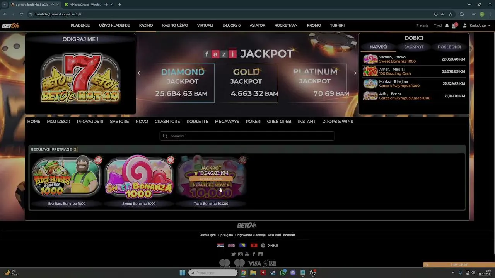The width and height of the screenshot is (495, 278).
Task: Open the LIVE CHAT button
Action: 459,265
